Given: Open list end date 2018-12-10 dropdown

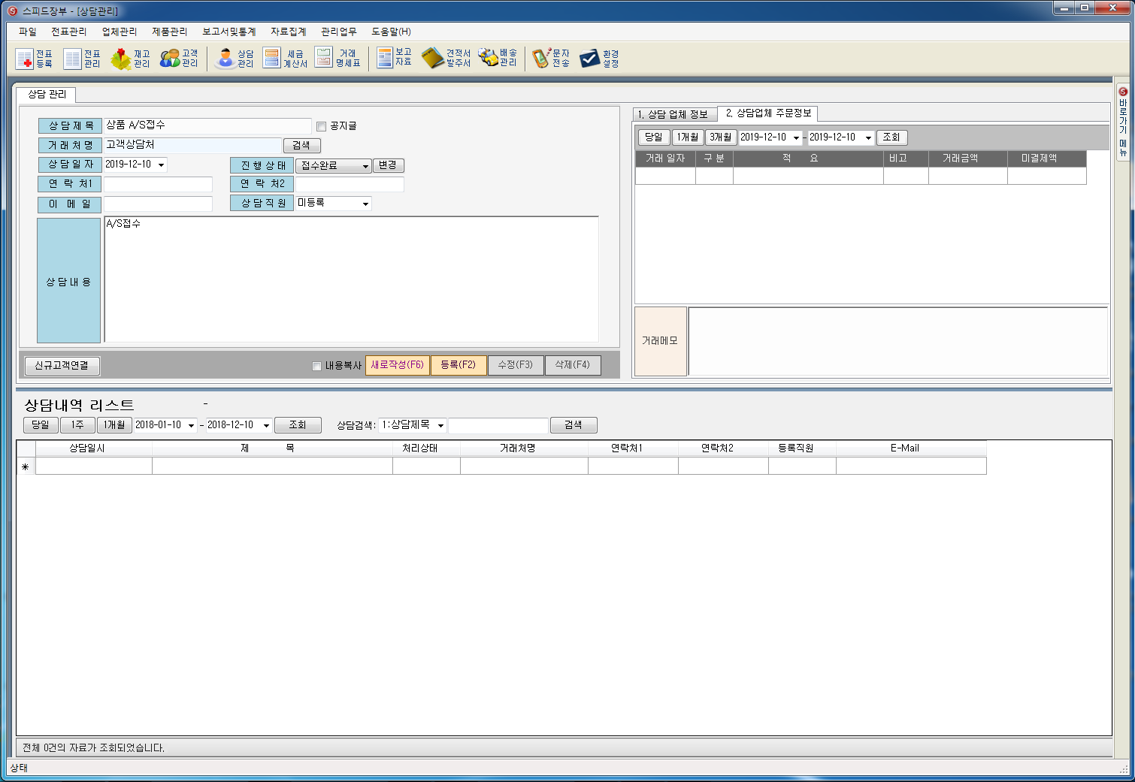Looking at the screenshot, I should tap(266, 425).
